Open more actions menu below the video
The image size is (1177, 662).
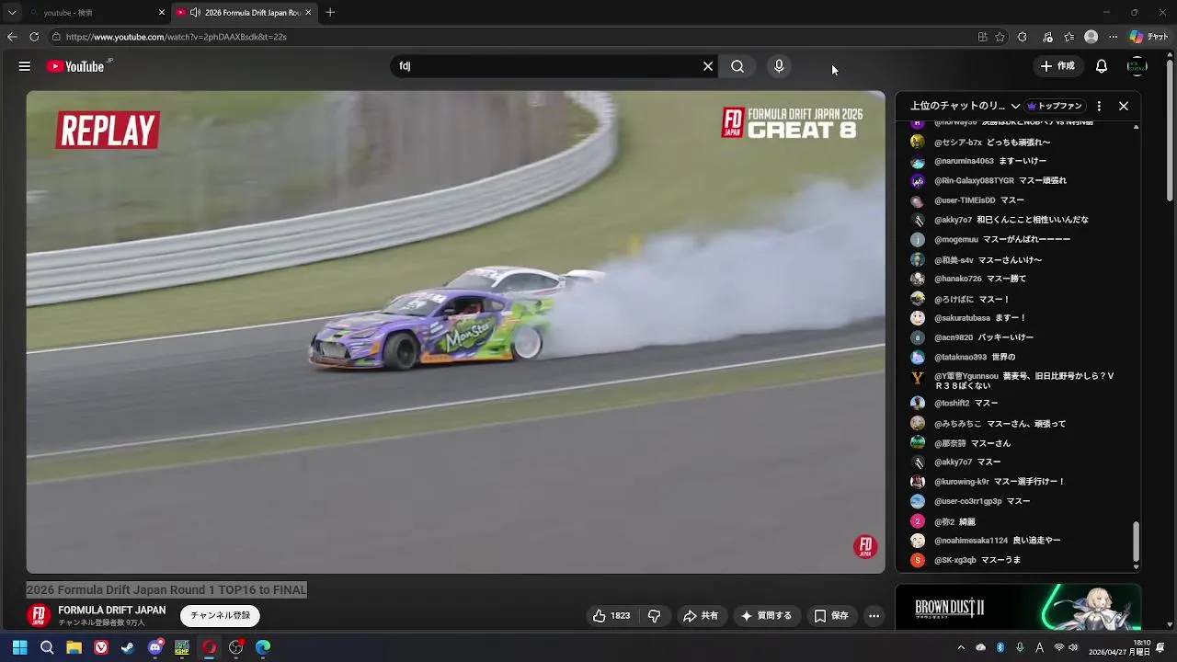click(874, 616)
